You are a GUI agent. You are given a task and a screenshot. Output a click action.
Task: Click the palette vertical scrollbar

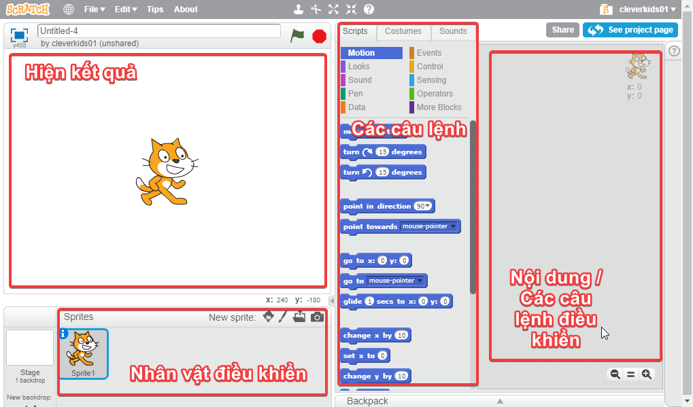pos(473,207)
